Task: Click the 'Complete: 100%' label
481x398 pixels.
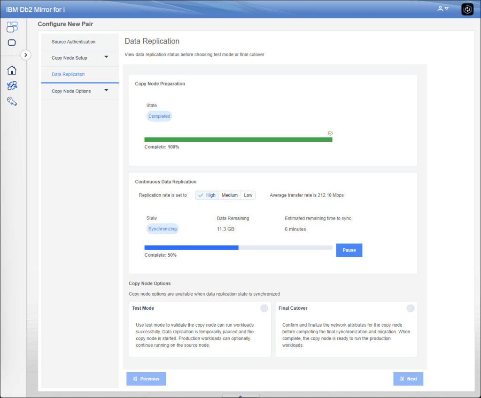Action: click(162, 147)
